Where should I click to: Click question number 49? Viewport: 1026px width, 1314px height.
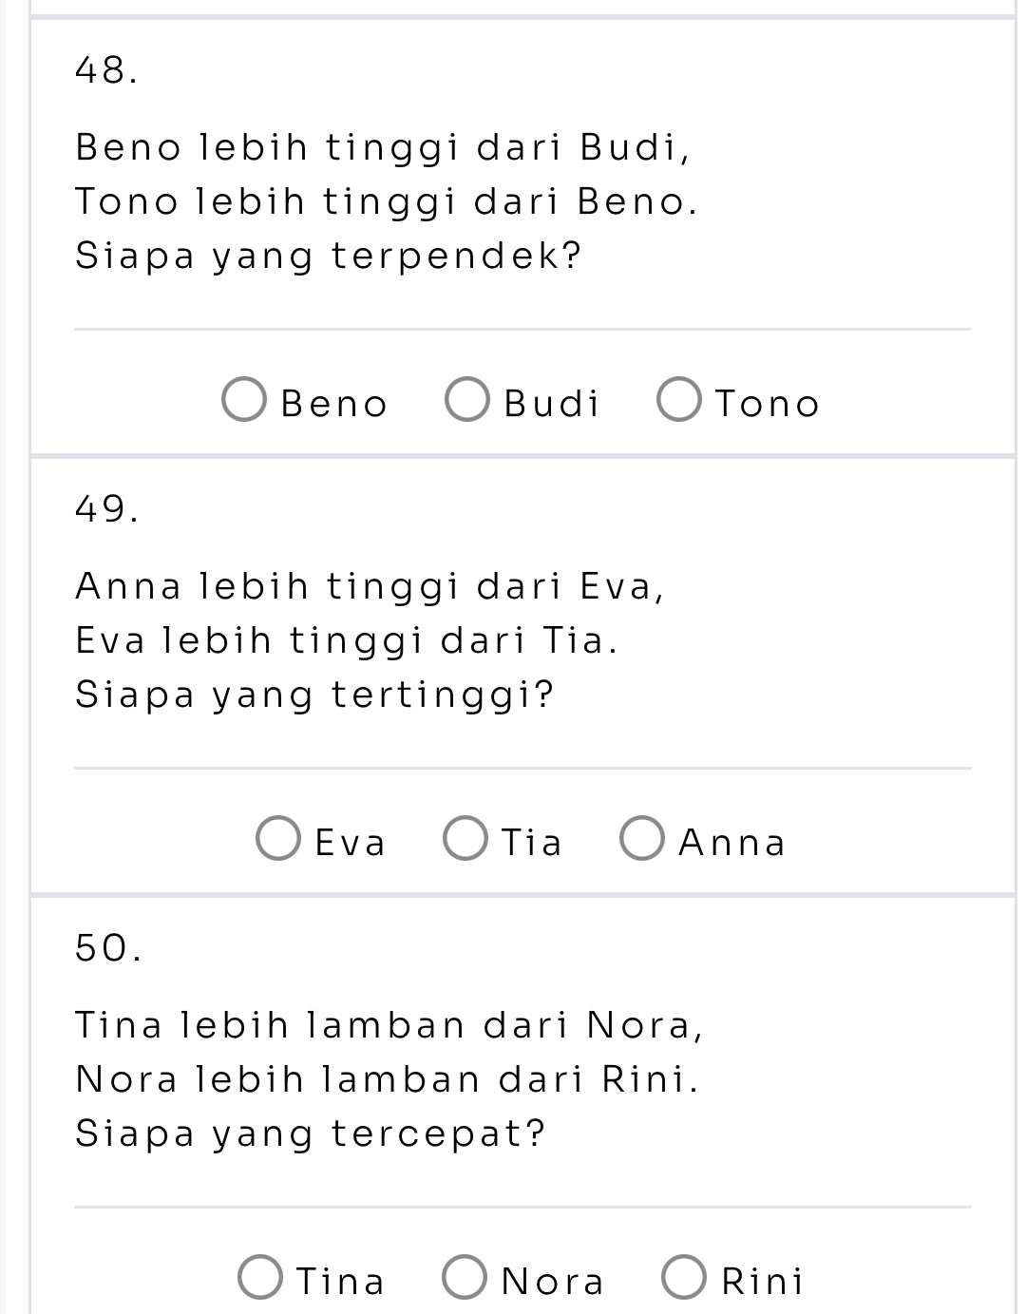pos(104,509)
